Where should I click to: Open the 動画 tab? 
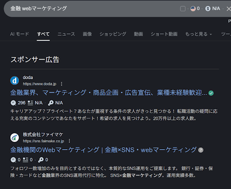pyautogui.click(x=139, y=34)
